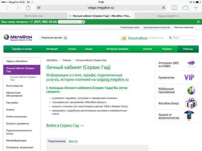
Task: Click the MegaFon-Bonus gift box icon
Action: [191, 103]
